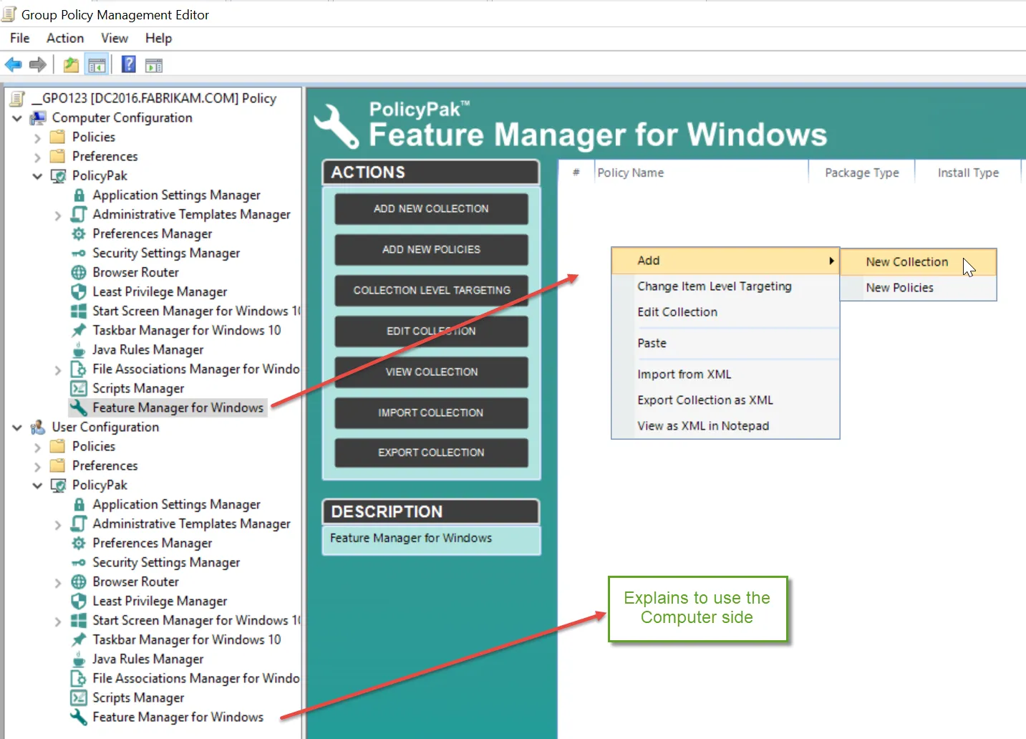Image resolution: width=1026 pixels, height=739 pixels.
Task: Open the Help menu
Action: click(x=159, y=38)
